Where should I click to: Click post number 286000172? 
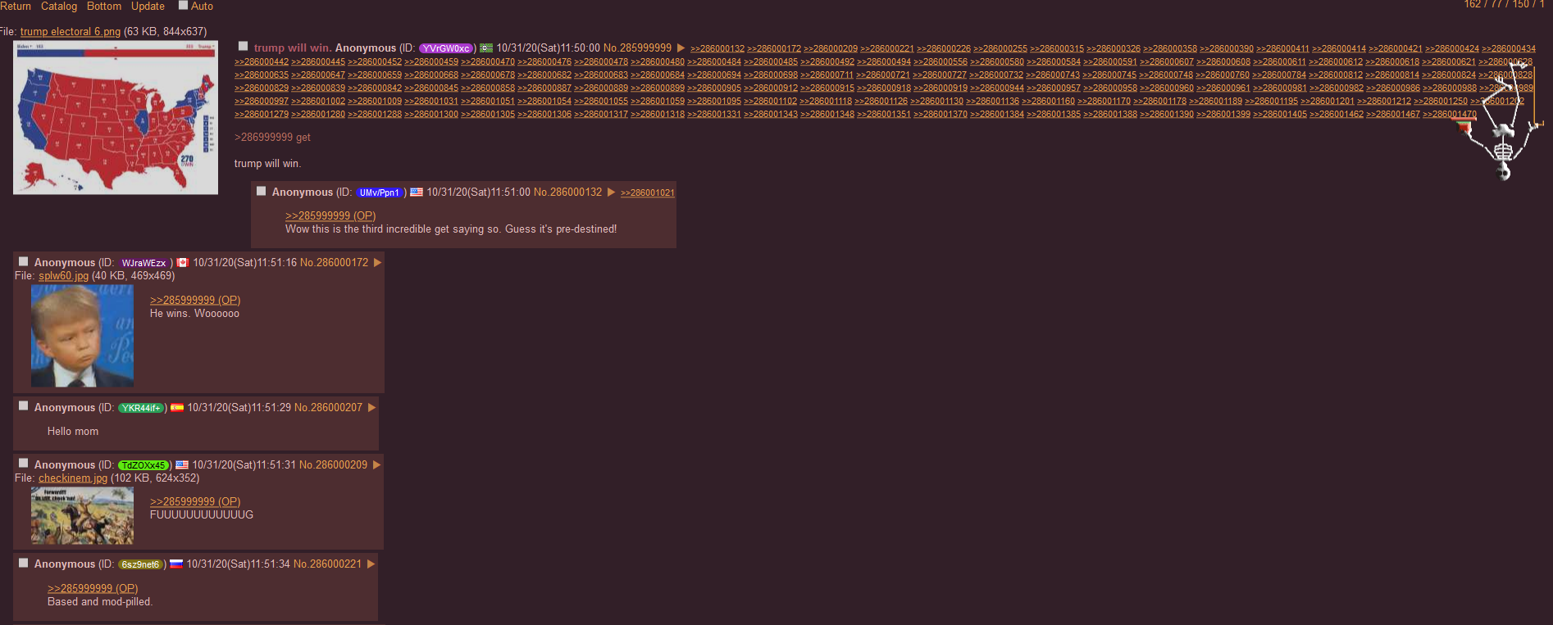(x=342, y=262)
